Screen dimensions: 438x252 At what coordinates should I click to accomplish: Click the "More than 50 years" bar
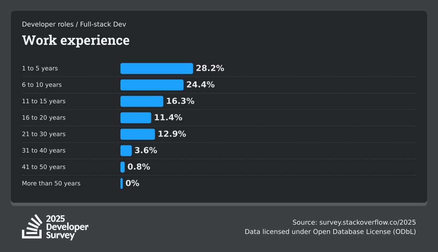click(x=122, y=183)
